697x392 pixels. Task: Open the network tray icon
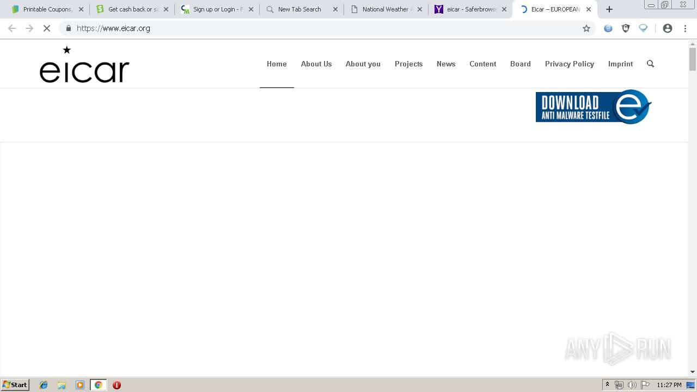tap(619, 385)
